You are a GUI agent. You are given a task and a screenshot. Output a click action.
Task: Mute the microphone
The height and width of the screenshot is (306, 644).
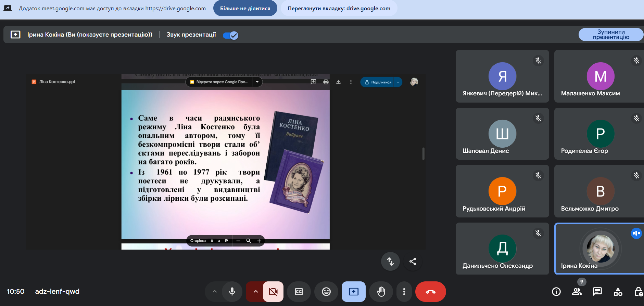(232, 292)
